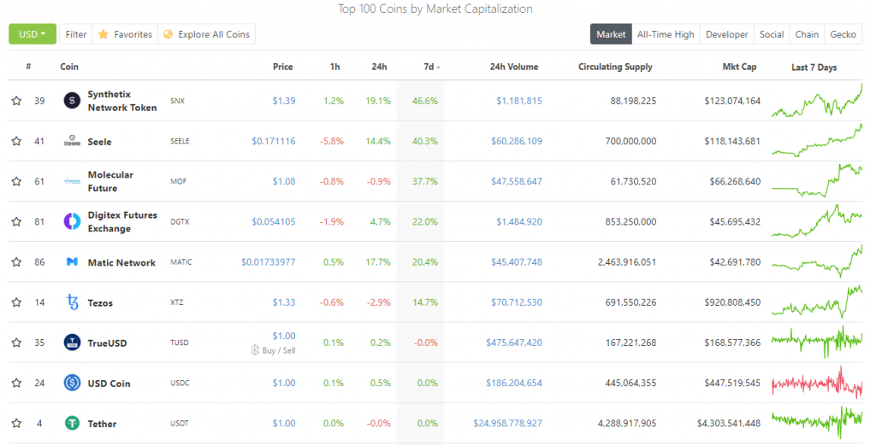Viewport: 876px width, 446px height.
Task: Click the Top 100 Coins by Market Capitalization heading
Action: 435,9
